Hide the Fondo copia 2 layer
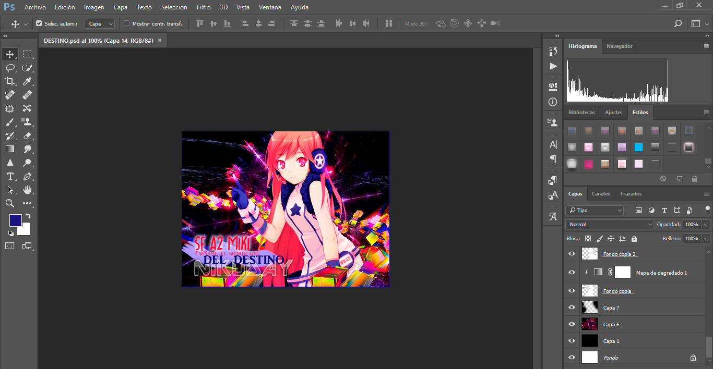Image resolution: width=713 pixels, height=369 pixels. pos(572,254)
